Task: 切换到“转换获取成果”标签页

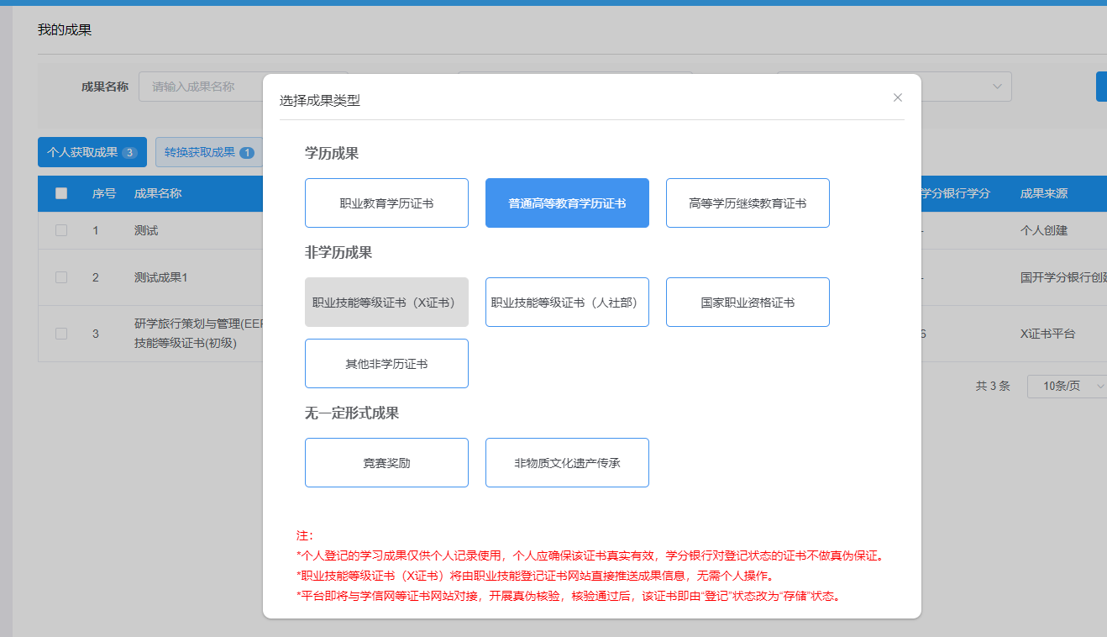Action: pos(208,152)
